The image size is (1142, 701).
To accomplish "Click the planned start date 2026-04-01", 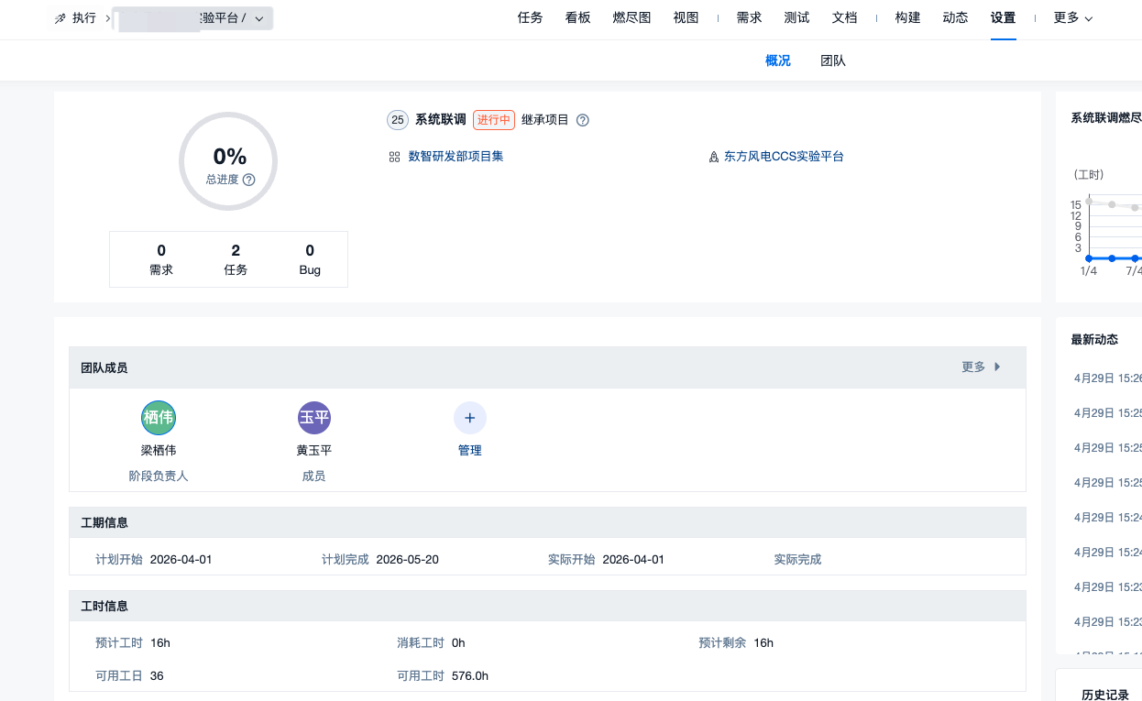I will [x=181, y=559].
